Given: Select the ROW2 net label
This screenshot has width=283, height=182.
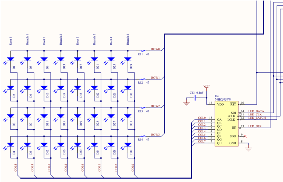Looking at the screenshot, I should (155, 106).
